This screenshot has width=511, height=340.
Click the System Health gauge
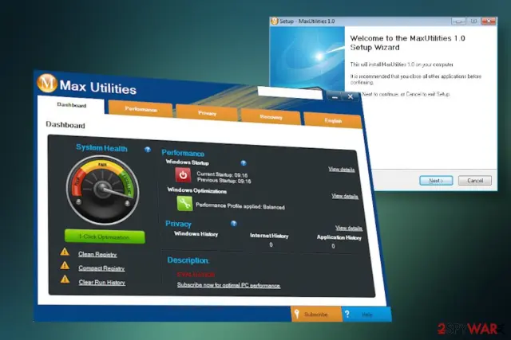tap(102, 190)
